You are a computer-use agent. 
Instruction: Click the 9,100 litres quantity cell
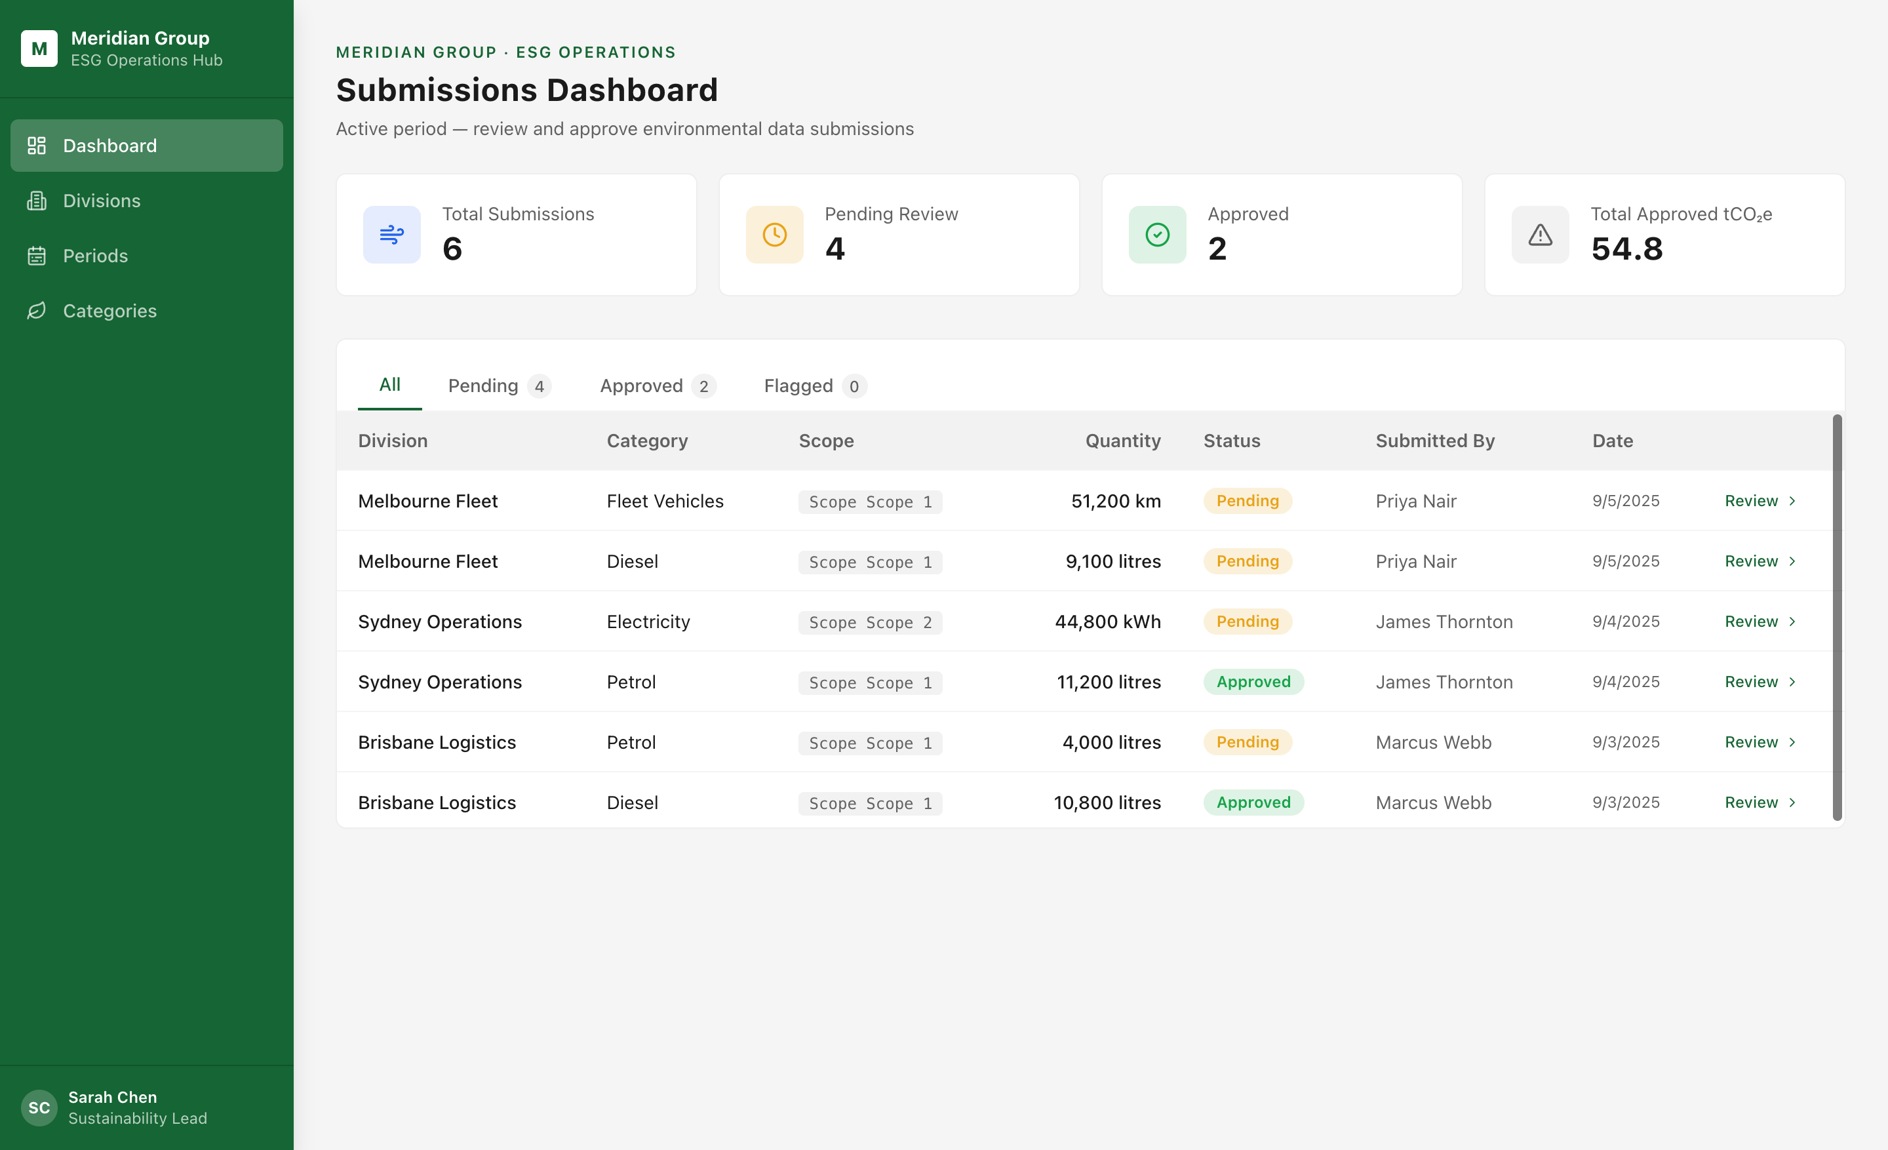(x=1113, y=561)
